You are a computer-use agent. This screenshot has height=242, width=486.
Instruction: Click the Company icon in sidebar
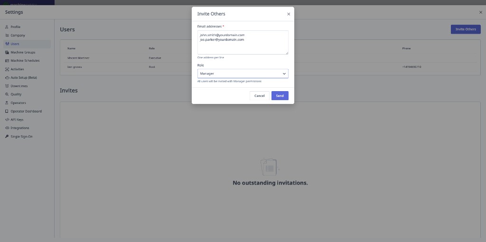7,35
